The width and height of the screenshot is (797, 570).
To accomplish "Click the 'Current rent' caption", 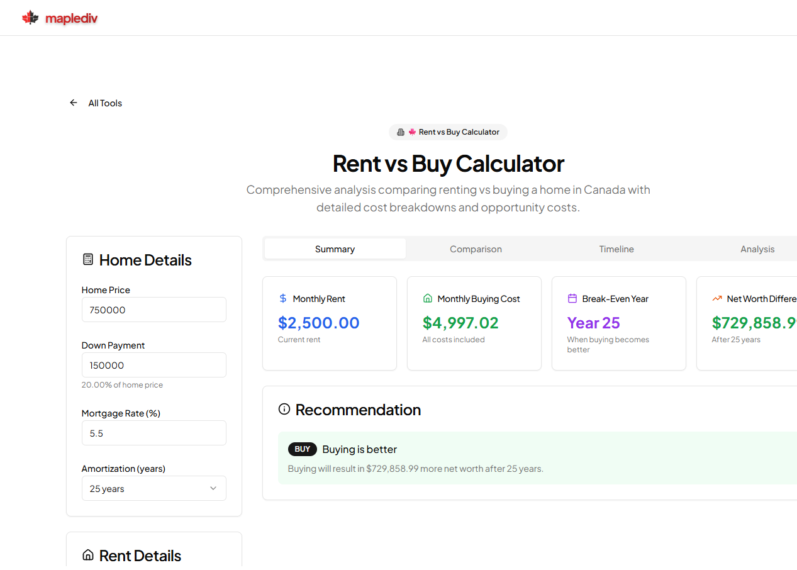I will click(299, 340).
